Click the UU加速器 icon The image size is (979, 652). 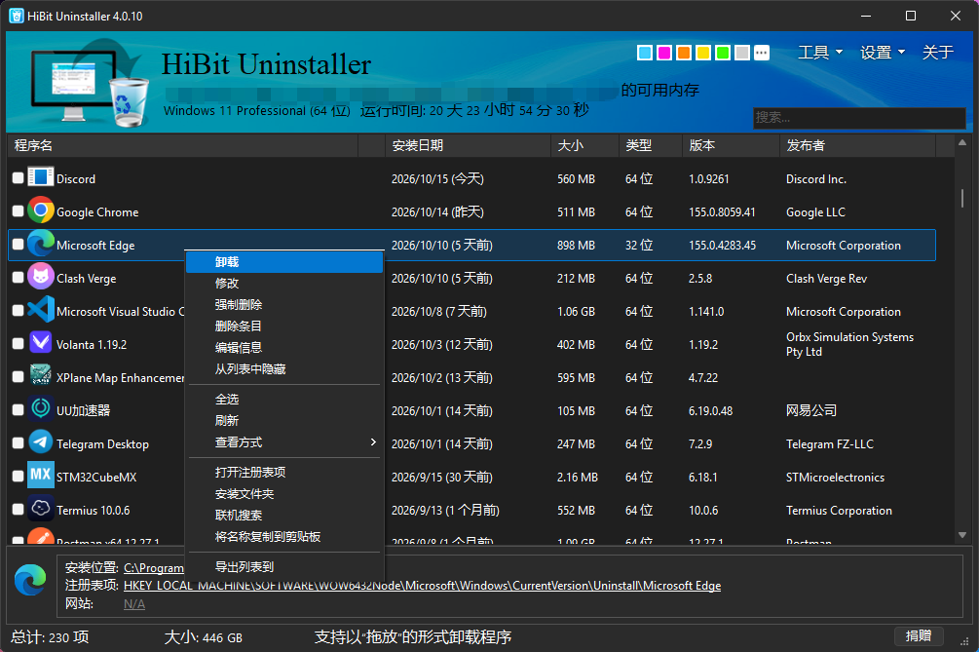tap(41, 409)
